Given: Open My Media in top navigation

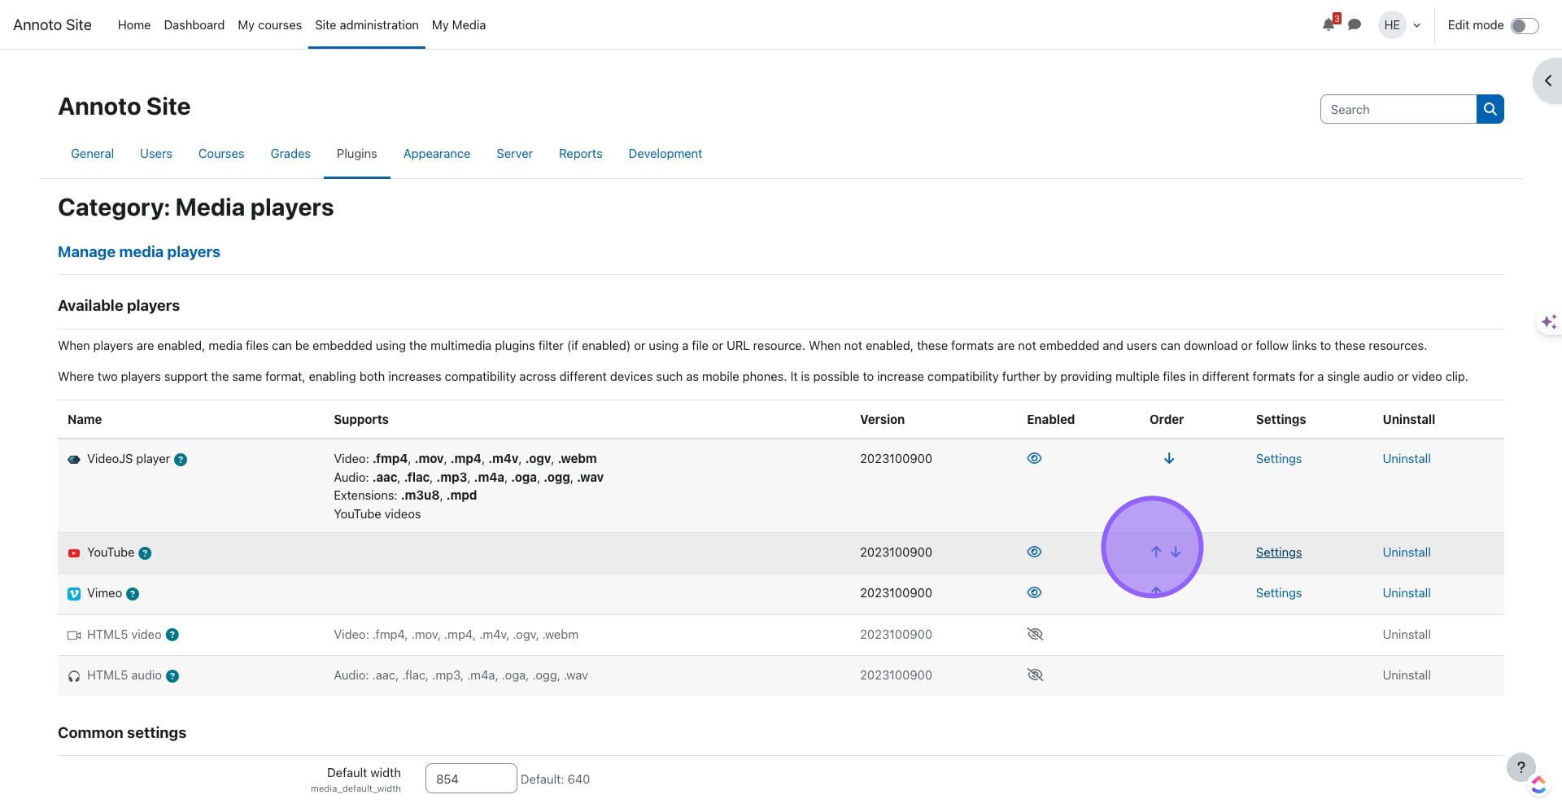Looking at the screenshot, I should (458, 25).
